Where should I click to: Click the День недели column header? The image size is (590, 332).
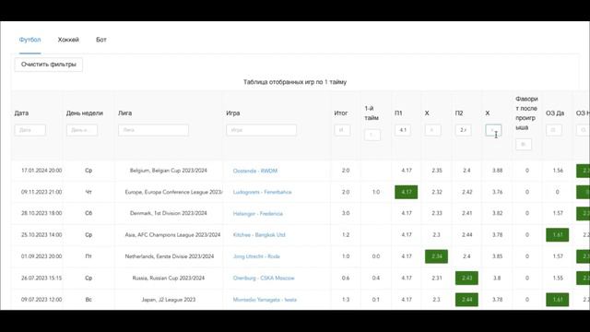tap(85, 113)
